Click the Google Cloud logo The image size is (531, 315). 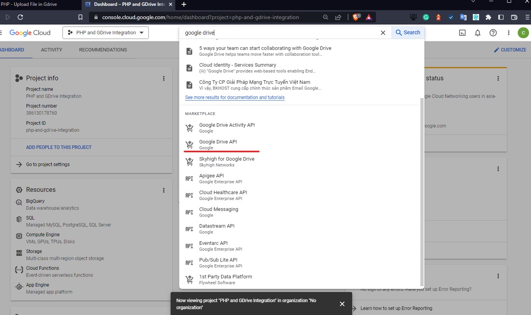click(30, 33)
